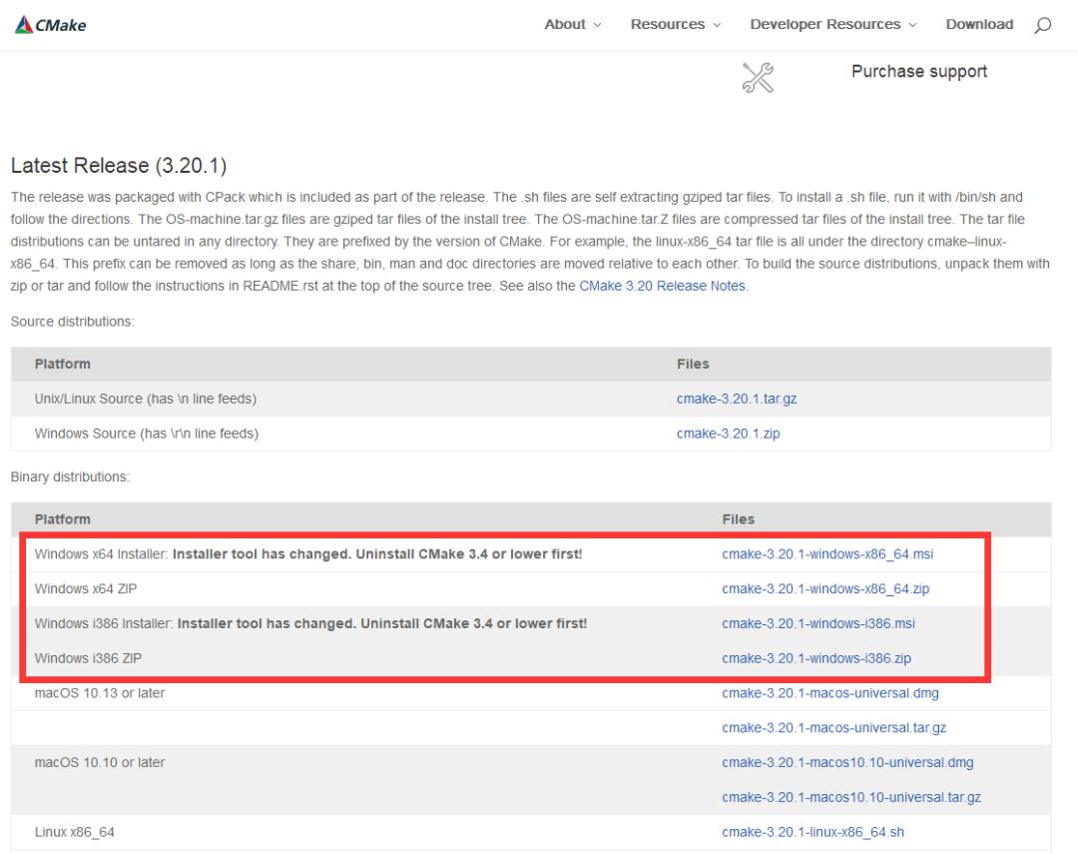The width and height of the screenshot is (1078, 854).
Task: Click the Files header in Binary distributions table
Action: click(738, 519)
